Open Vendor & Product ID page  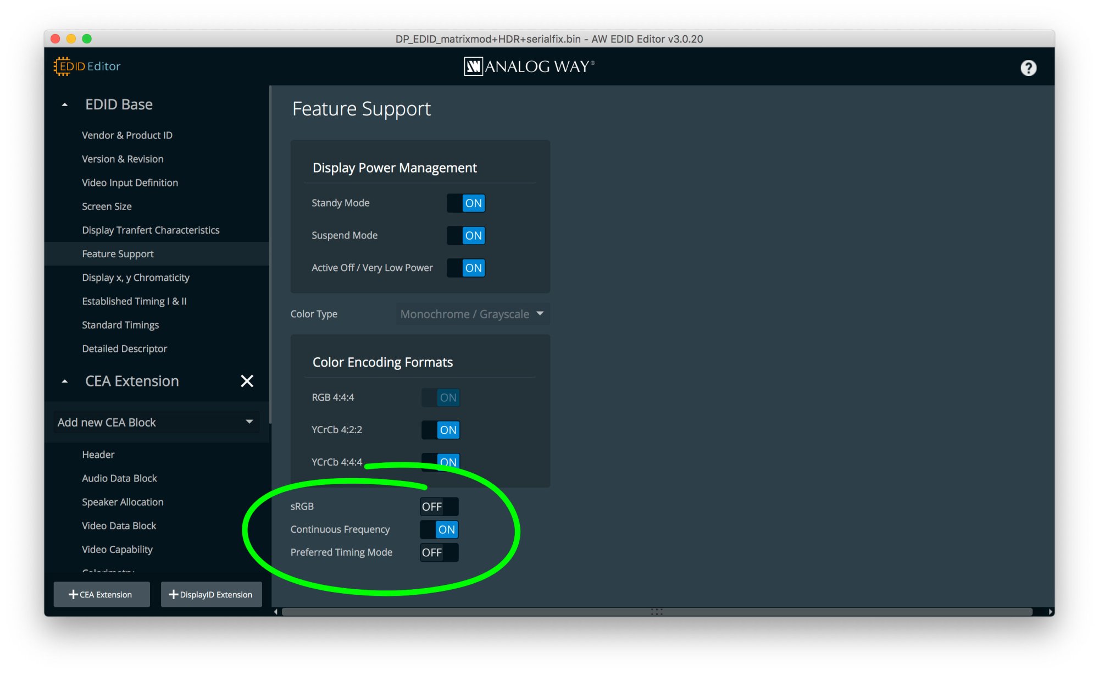coord(127,135)
